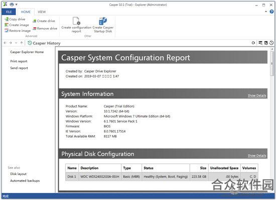Open the quick access toolbar dropdown arrow
Viewport: 276px width, 200px height.
point(17,4)
